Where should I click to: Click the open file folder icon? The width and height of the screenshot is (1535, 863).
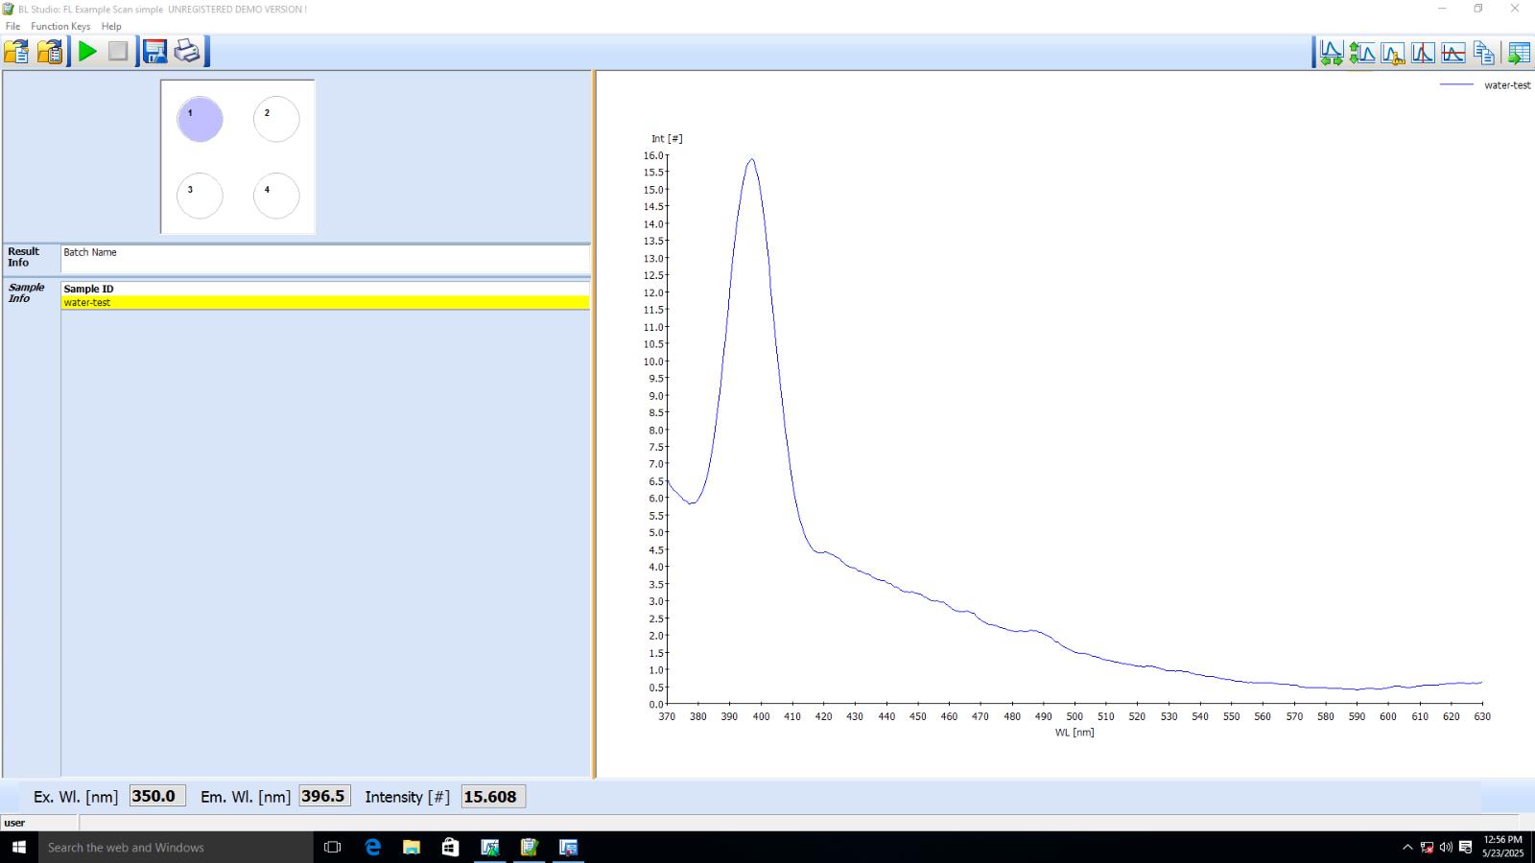tap(17, 52)
